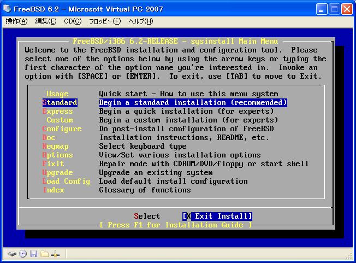
Task: Minimize the Virtual PC window
Action: [x=321, y=9]
